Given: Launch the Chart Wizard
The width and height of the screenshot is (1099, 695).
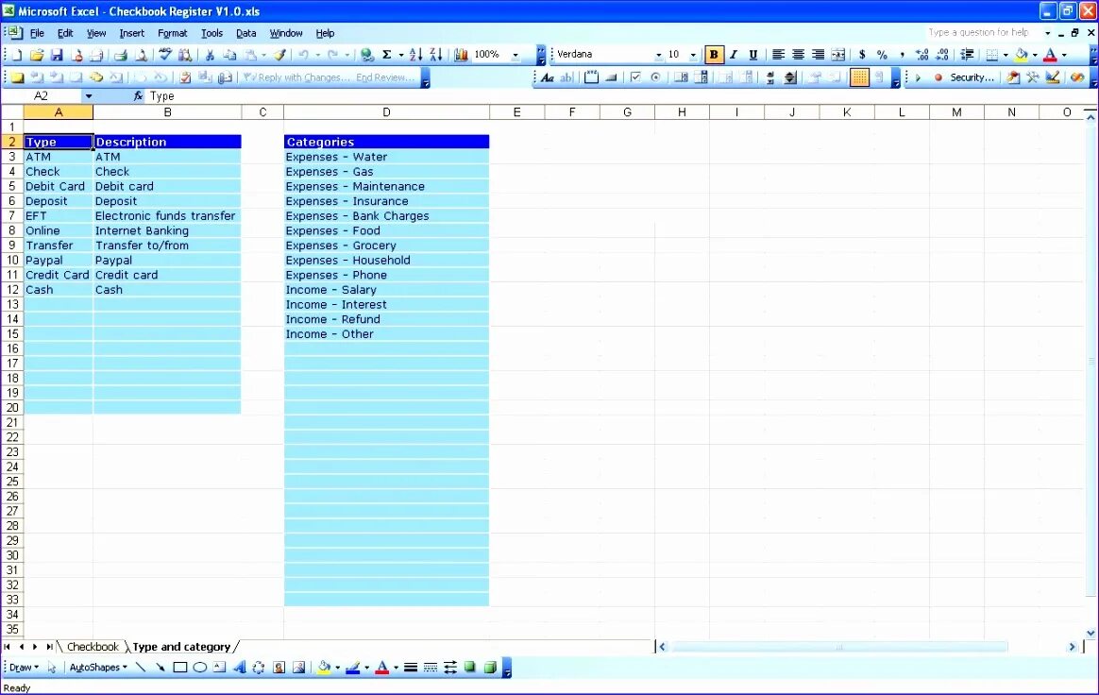Looking at the screenshot, I should point(461,55).
